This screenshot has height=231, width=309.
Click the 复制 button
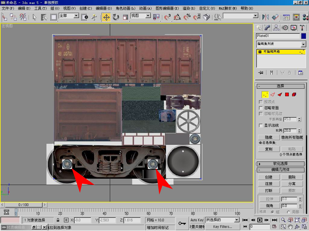pyautogui.click(x=269, y=149)
